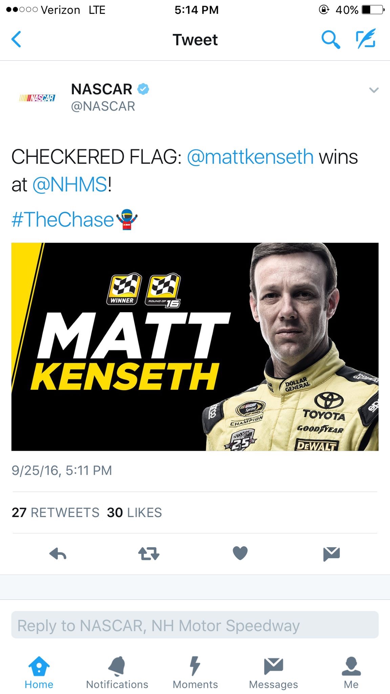Open NASCAR profile avatar

(37, 98)
